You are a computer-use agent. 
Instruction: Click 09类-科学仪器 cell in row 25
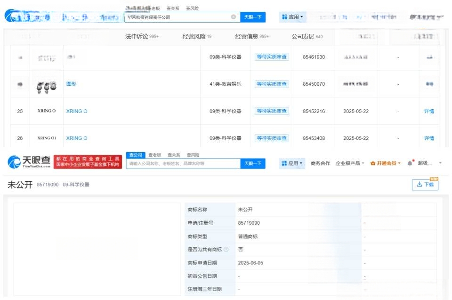click(x=225, y=111)
